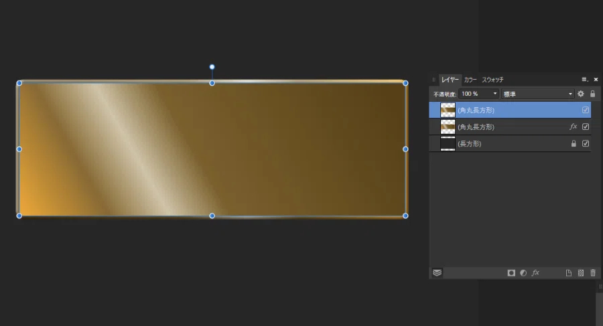Click the right-middle selection handle
Screen dimensions: 603x326
tap(405, 149)
